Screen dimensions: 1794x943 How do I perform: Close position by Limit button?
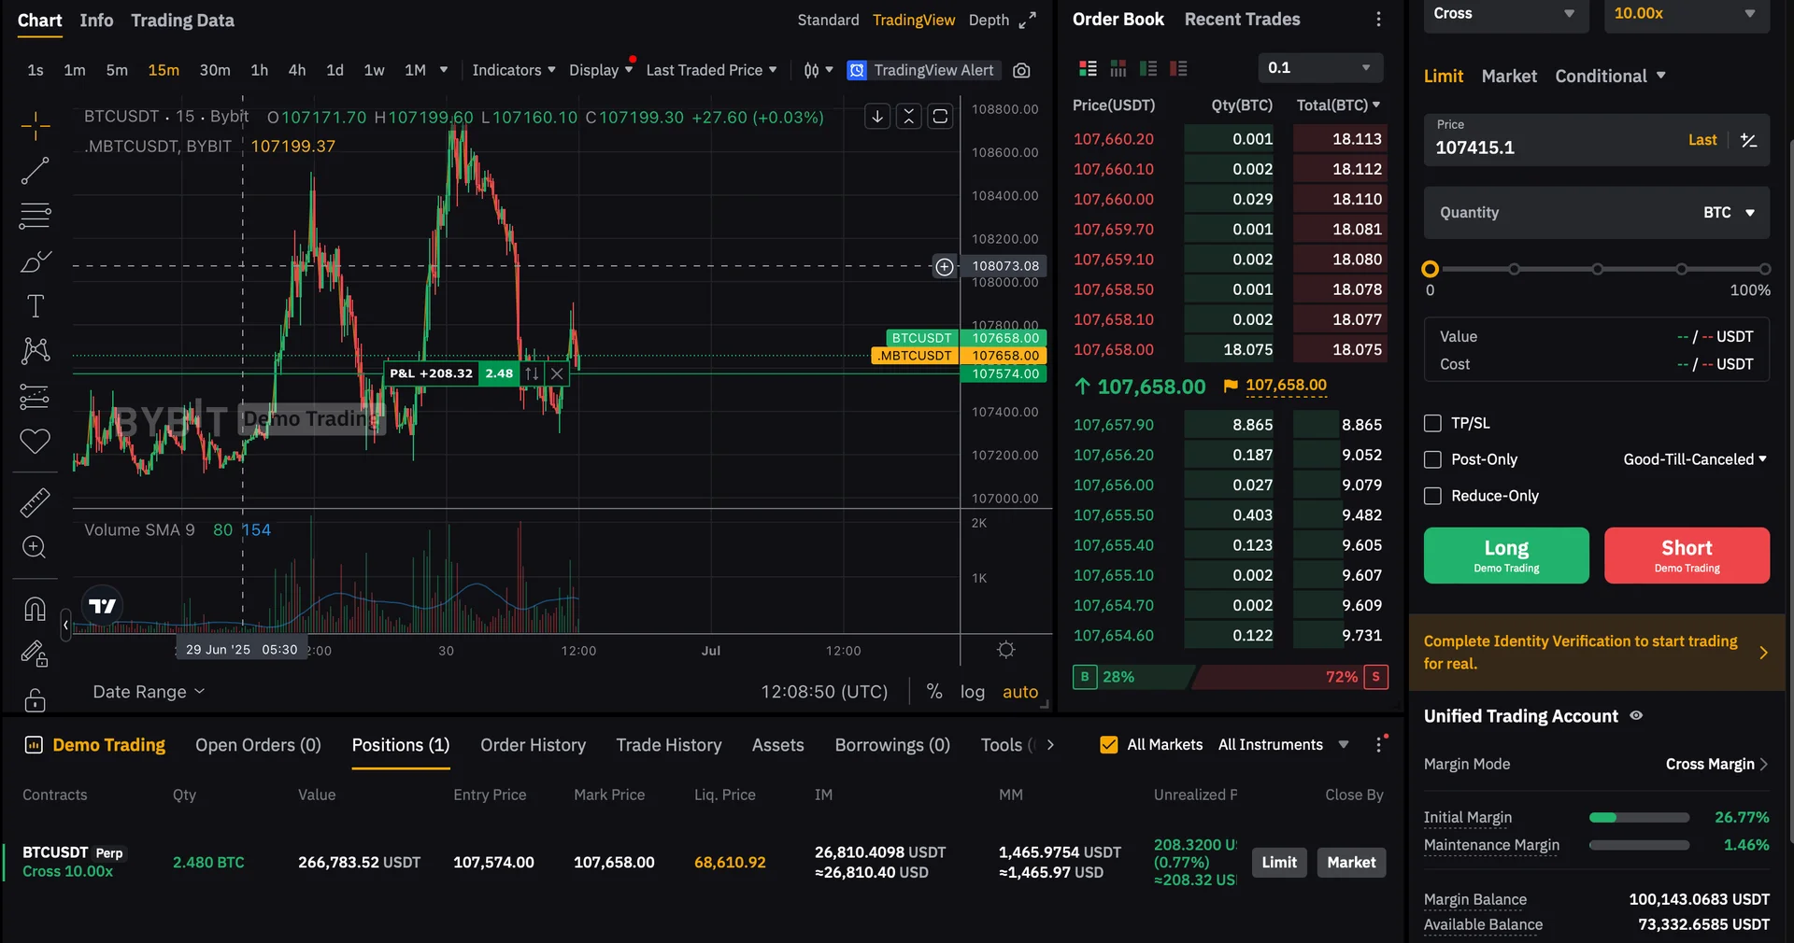[1279, 863]
